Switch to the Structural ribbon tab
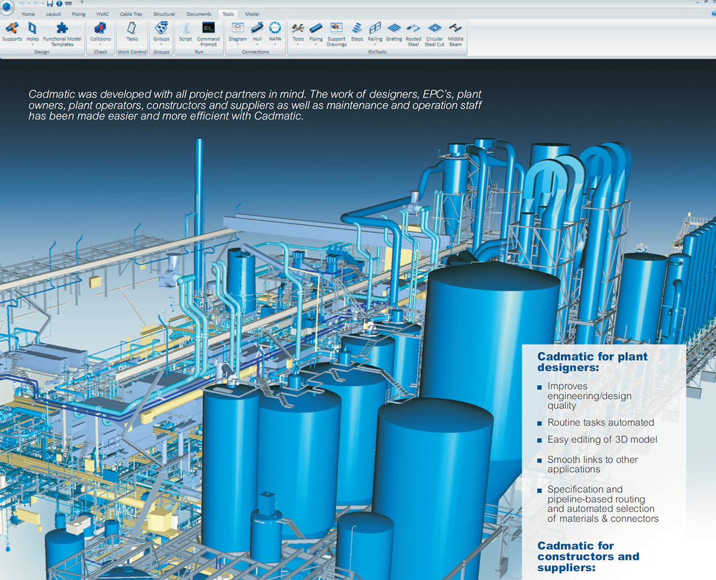716x580 pixels. (164, 14)
